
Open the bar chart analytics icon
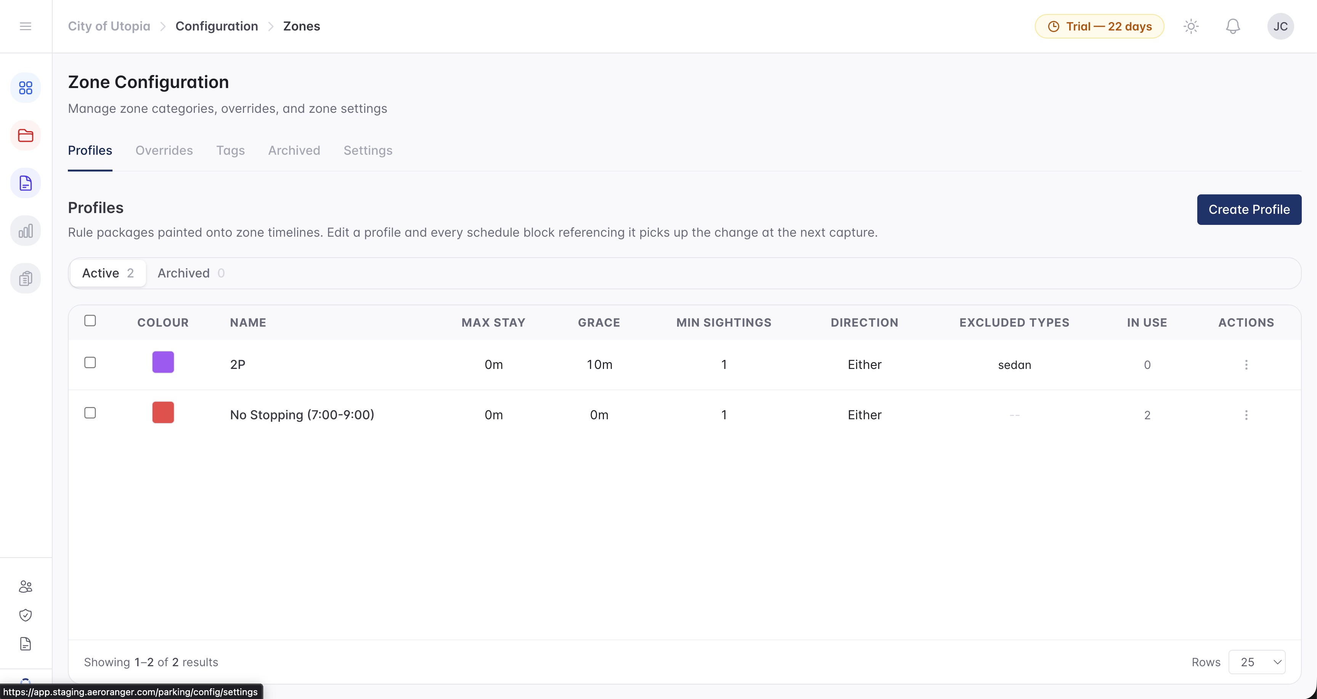26,231
